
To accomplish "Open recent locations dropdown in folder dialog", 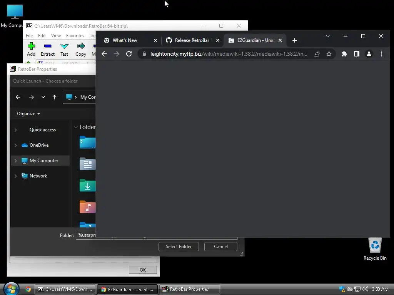I will click(x=43, y=97).
